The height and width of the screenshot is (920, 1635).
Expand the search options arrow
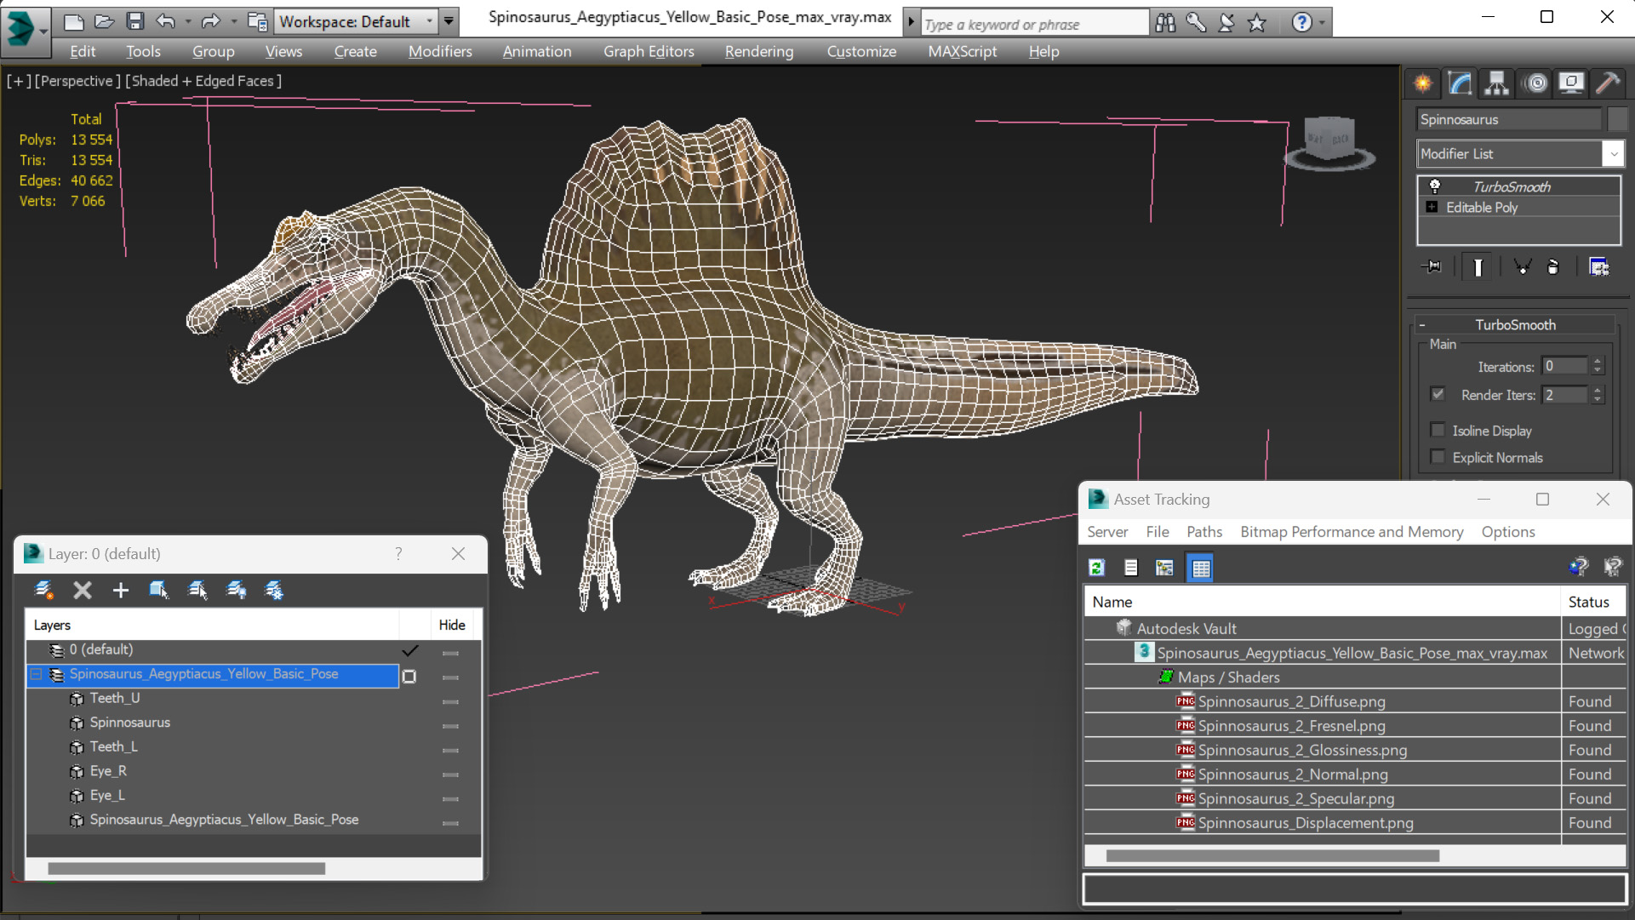pos(911,22)
